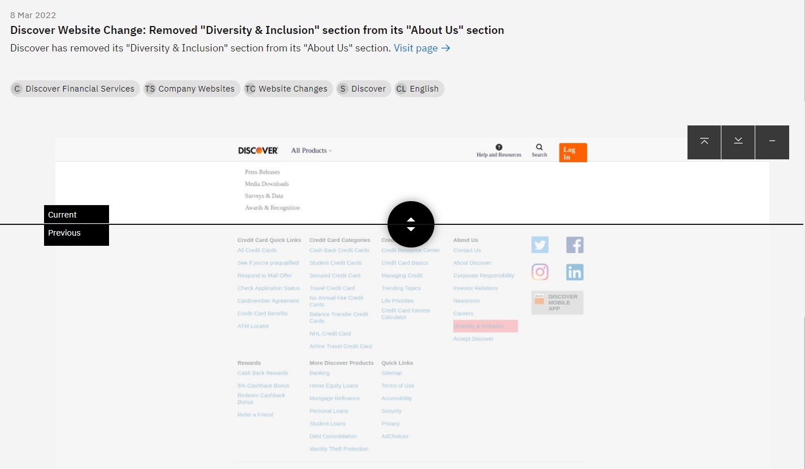Screen dimensions: 805x469
Task: Select the Discover Financial Services tag
Action: (75, 89)
